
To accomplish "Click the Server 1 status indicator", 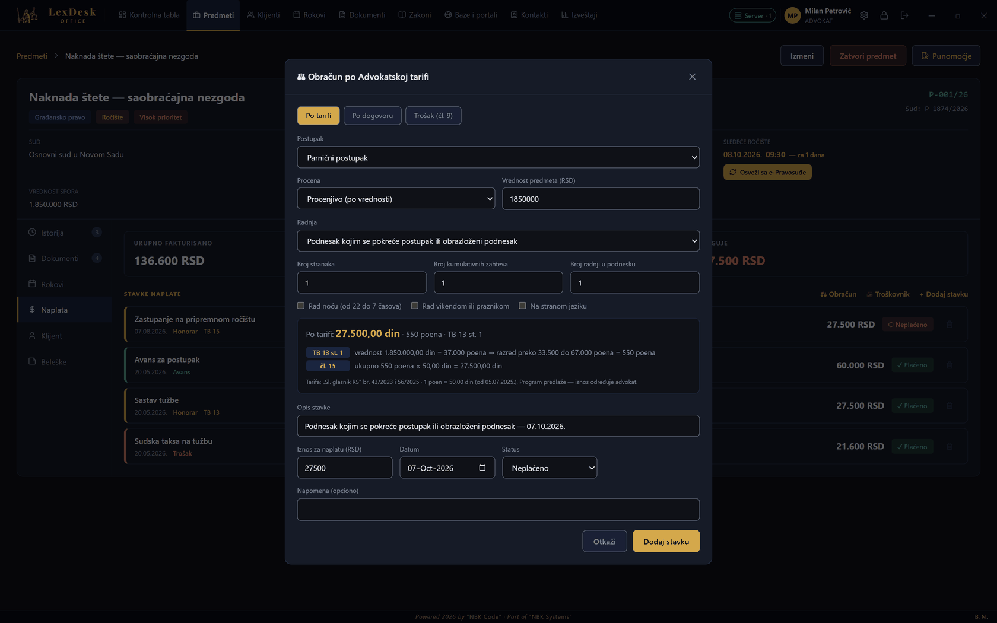I will coord(752,15).
